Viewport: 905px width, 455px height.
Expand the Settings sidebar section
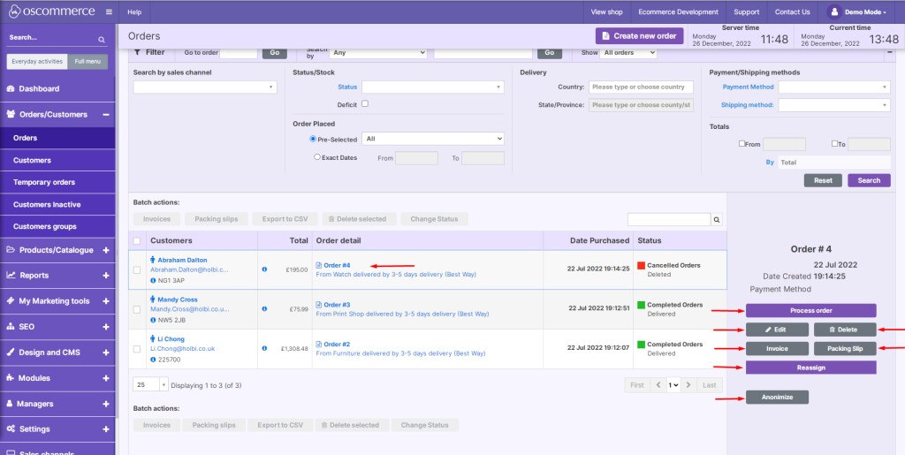[x=106, y=429]
